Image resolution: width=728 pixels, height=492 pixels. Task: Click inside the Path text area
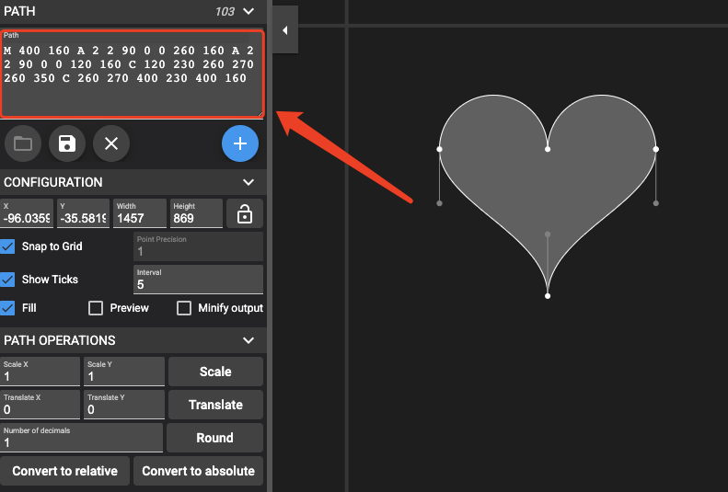(x=133, y=74)
